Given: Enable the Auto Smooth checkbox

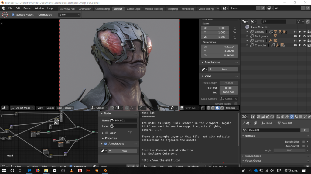Looking at the screenshot, I should 303,146.
